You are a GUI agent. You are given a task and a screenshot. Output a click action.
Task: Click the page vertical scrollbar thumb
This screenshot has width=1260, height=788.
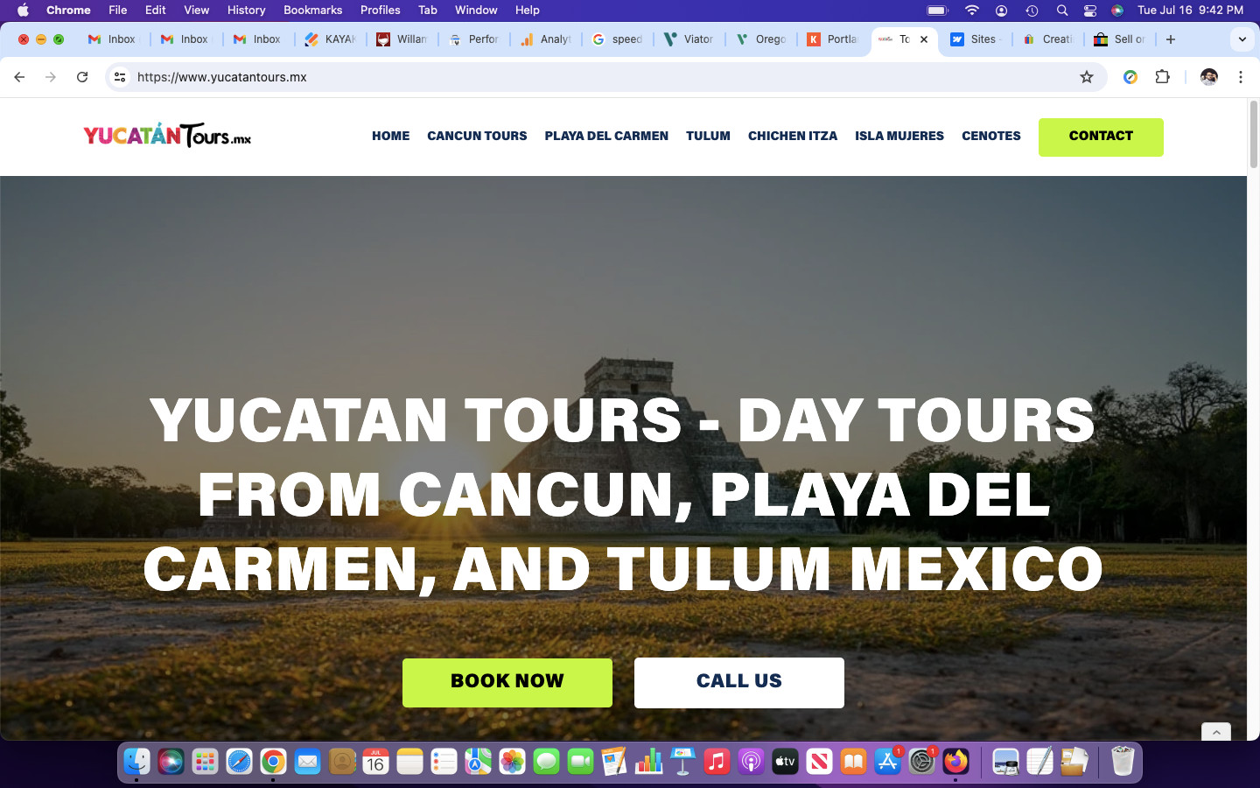point(1253,134)
